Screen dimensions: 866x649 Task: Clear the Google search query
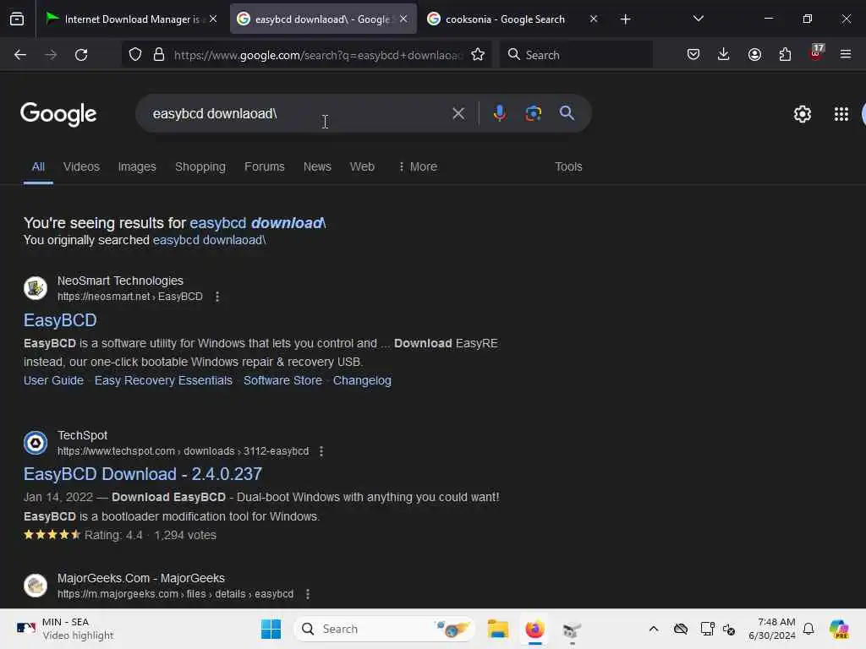click(x=458, y=114)
